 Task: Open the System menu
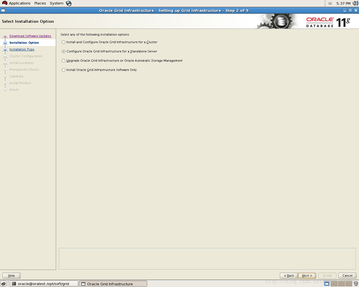tap(56, 3)
